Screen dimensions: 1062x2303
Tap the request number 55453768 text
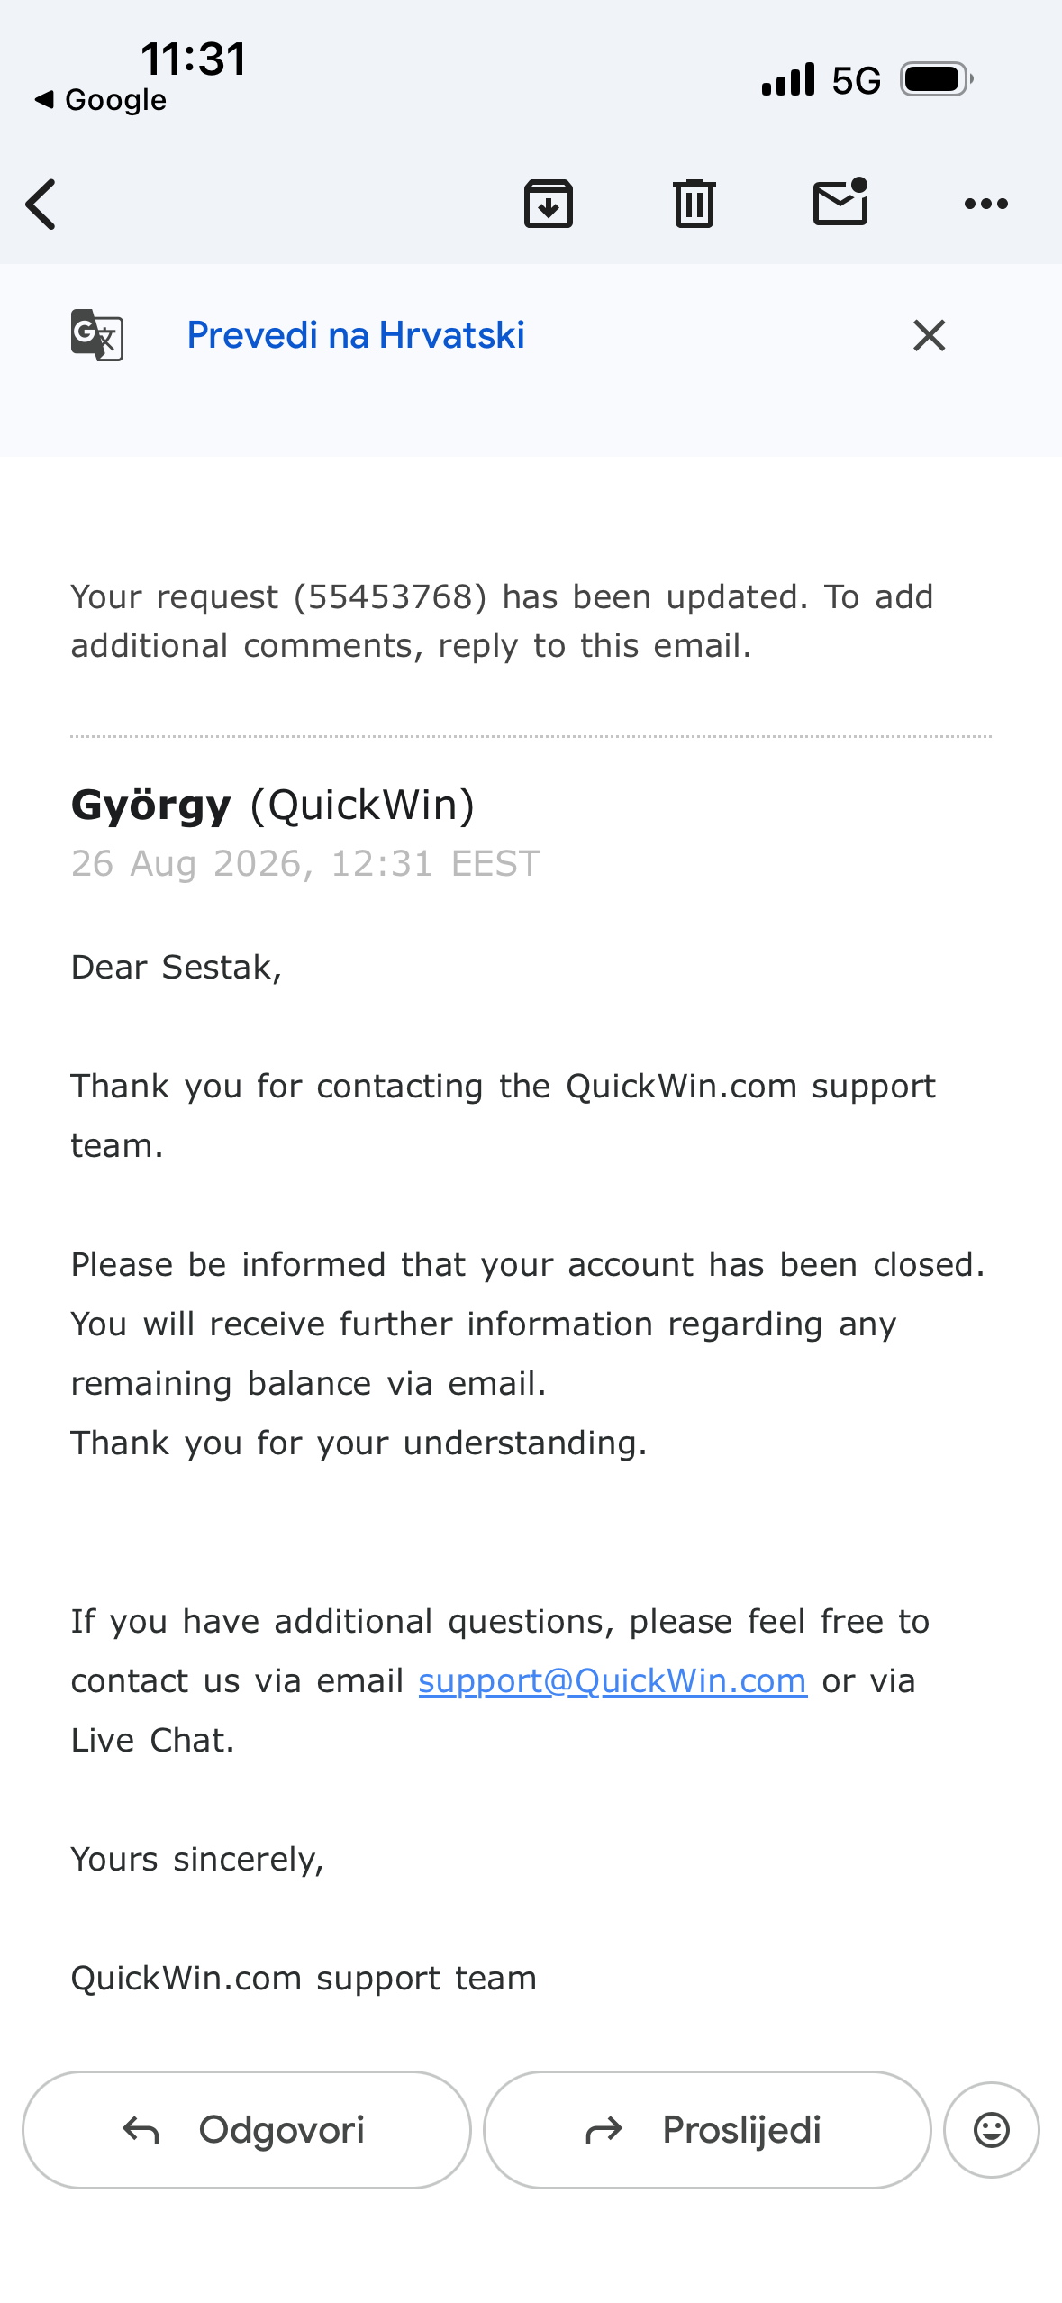(390, 597)
